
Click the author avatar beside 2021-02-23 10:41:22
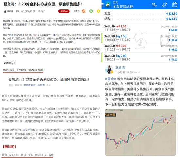5,11
